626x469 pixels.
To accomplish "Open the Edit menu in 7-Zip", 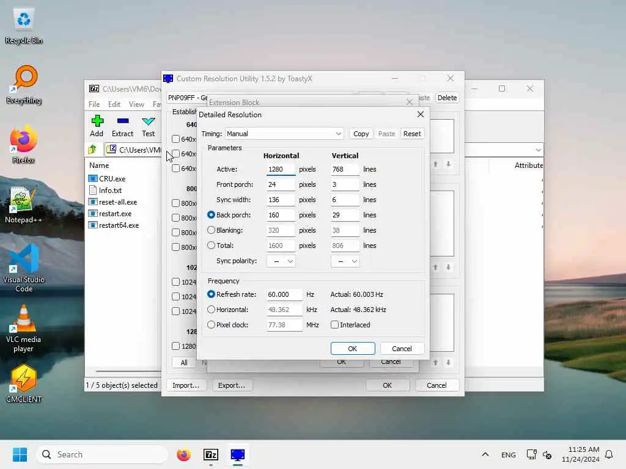I will coord(114,104).
